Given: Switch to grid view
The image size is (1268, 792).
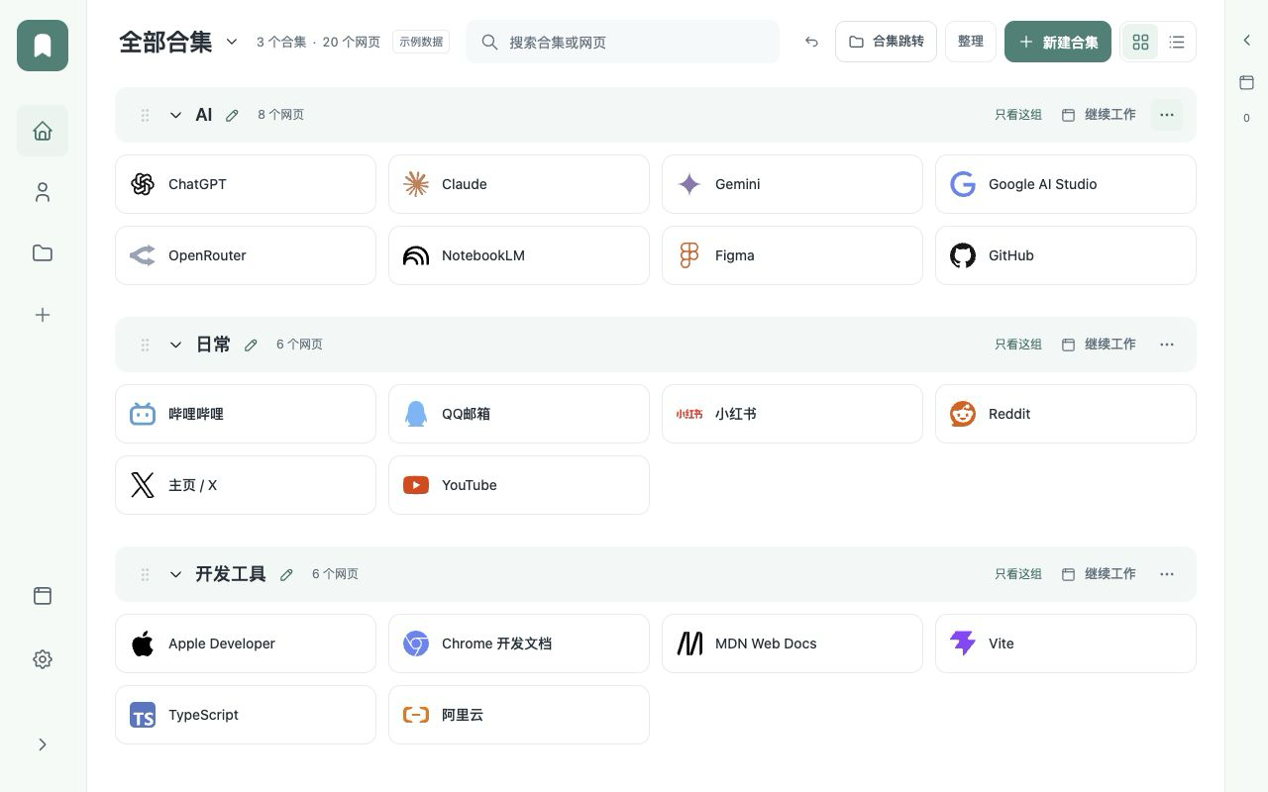Looking at the screenshot, I should click(1140, 42).
